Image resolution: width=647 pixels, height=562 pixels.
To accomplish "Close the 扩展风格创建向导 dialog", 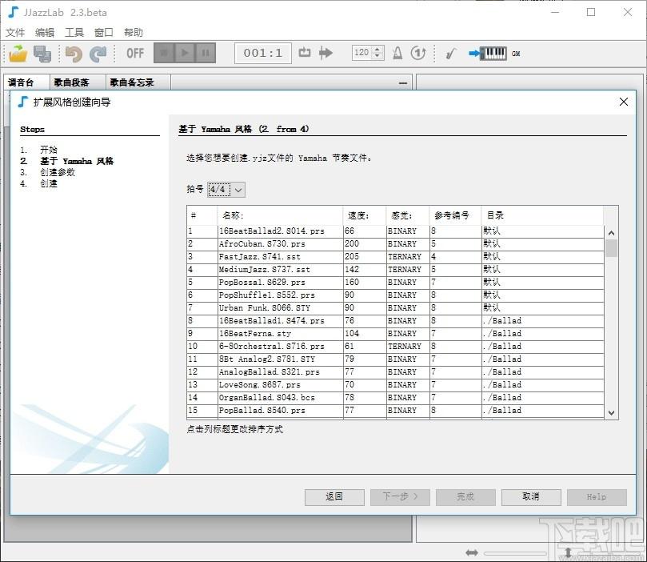I will click(x=624, y=102).
